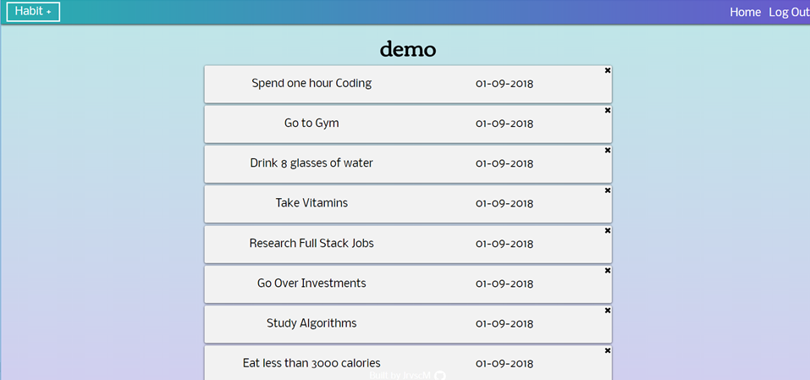Remove the Go Over Investments habit
The height and width of the screenshot is (380, 810).
(x=608, y=271)
